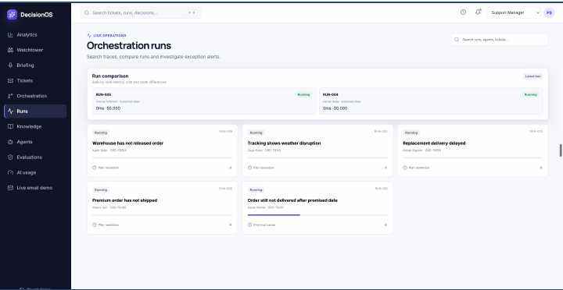Viewport: 563px width, 290px height.
Task: Click the page vertical scrollbar thumb
Action: click(x=561, y=150)
